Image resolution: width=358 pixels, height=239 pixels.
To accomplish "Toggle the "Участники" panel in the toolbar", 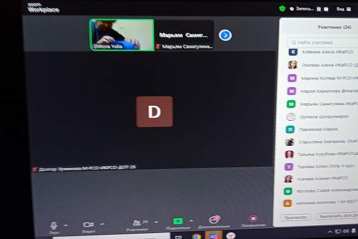I will [x=137, y=225].
